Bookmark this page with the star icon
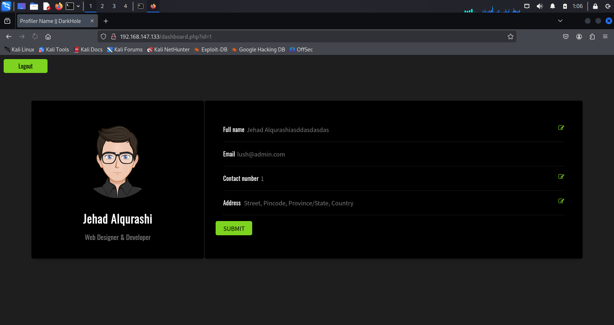Image resolution: width=614 pixels, height=325 pixels. coord(510,36)
